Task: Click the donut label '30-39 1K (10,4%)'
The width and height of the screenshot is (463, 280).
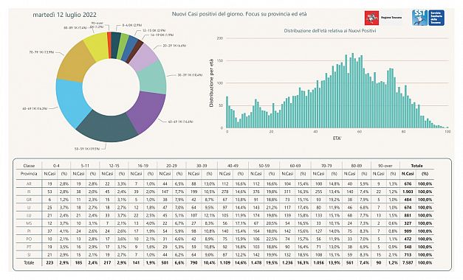Action: coord(190,75)
